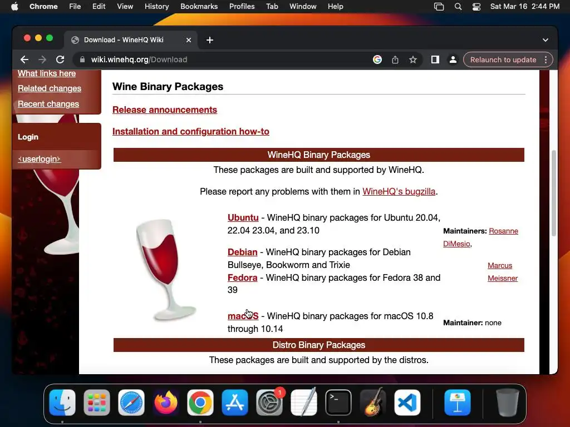Image resolution: width=570 pixels, height=427 pixels.
Task: Open Terminal from the dock
Action: [338, 403]
